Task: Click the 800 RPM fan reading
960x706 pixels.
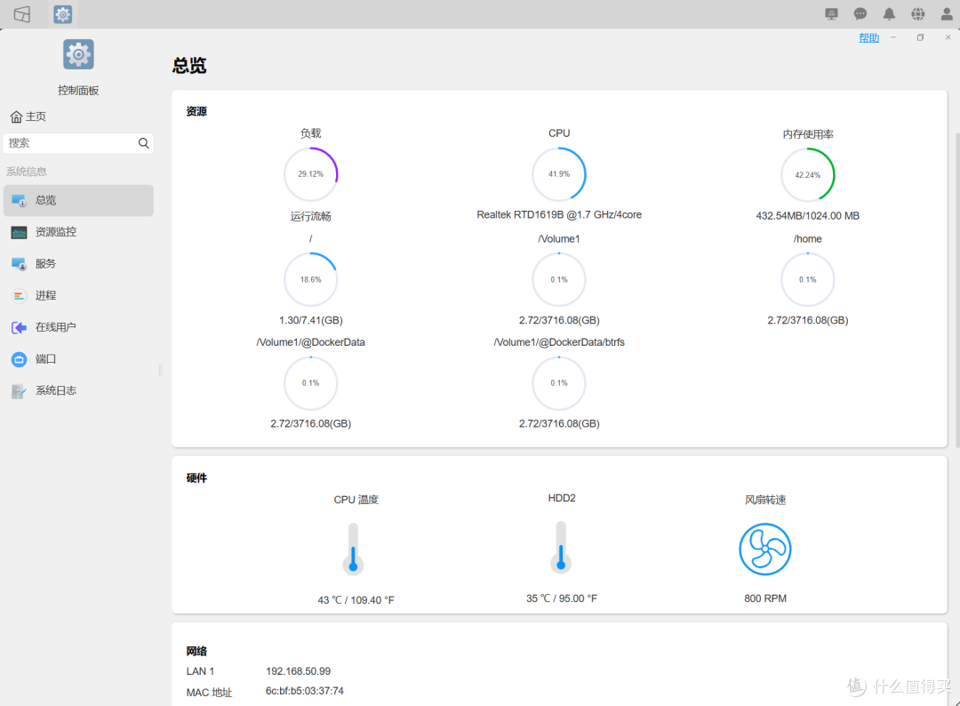Action: tap(765, 598)
